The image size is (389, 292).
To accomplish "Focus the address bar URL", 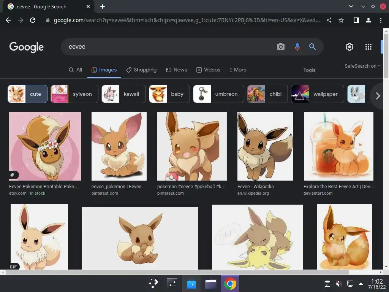I will click(187, 20).
